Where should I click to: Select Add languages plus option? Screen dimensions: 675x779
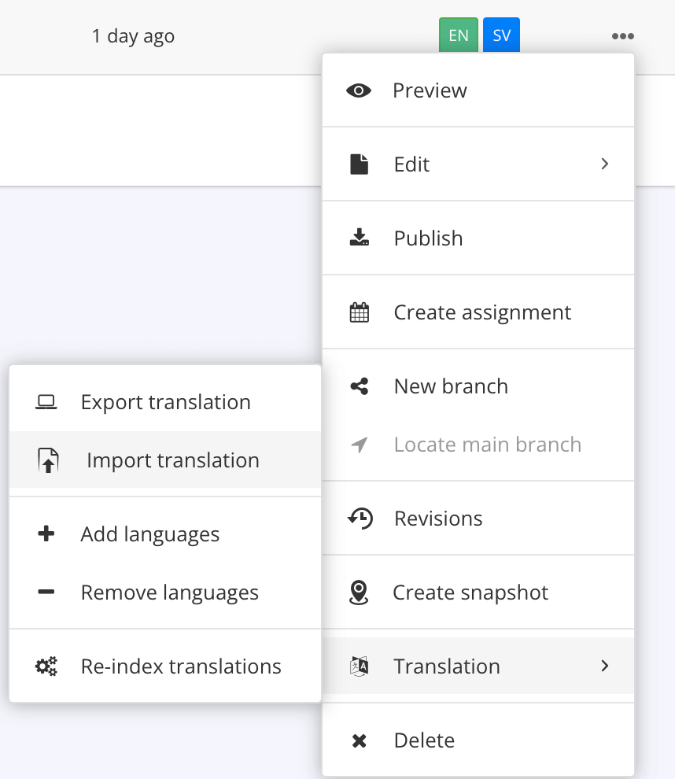(x=149, y=533)
